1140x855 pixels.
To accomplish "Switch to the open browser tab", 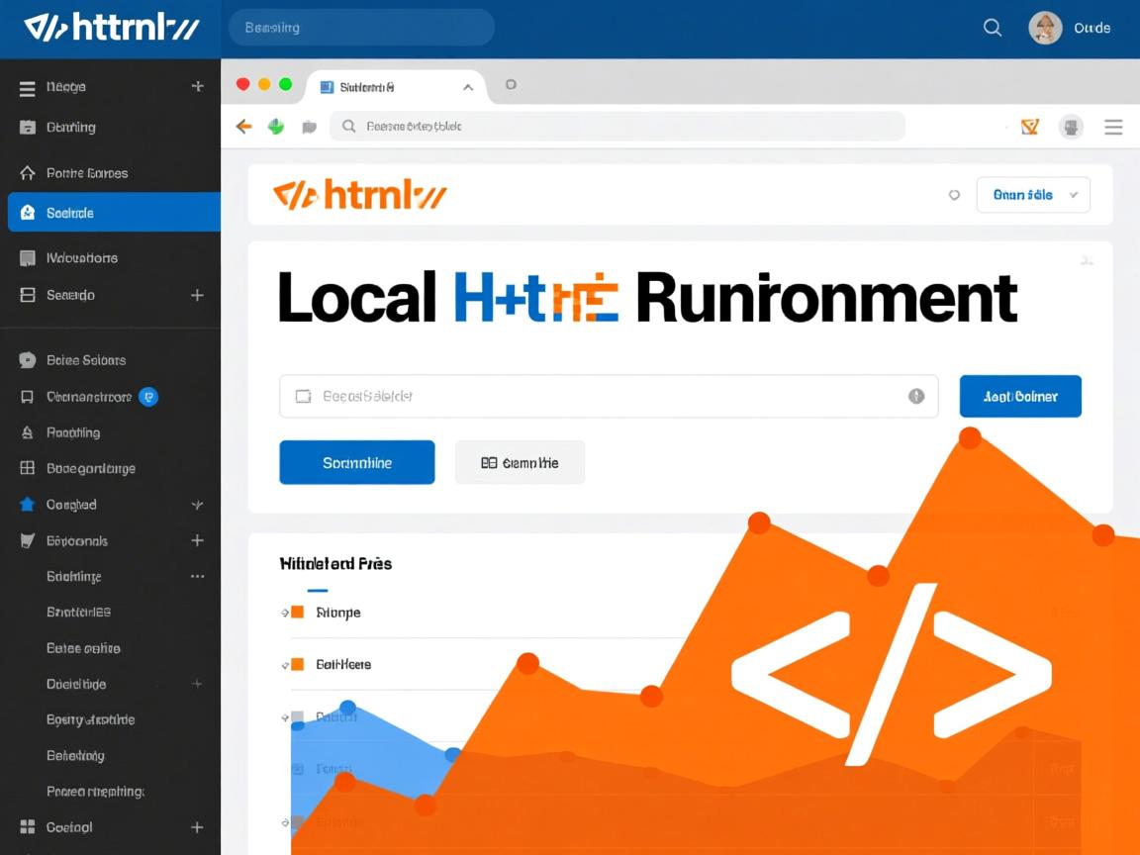I will pos(396,87).
